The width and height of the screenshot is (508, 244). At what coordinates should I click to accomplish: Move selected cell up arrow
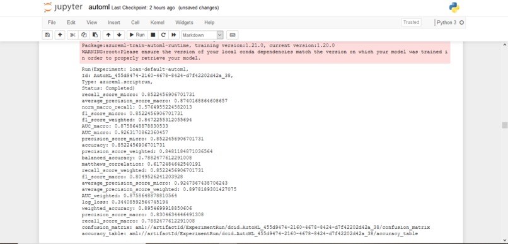pos(108,35)
